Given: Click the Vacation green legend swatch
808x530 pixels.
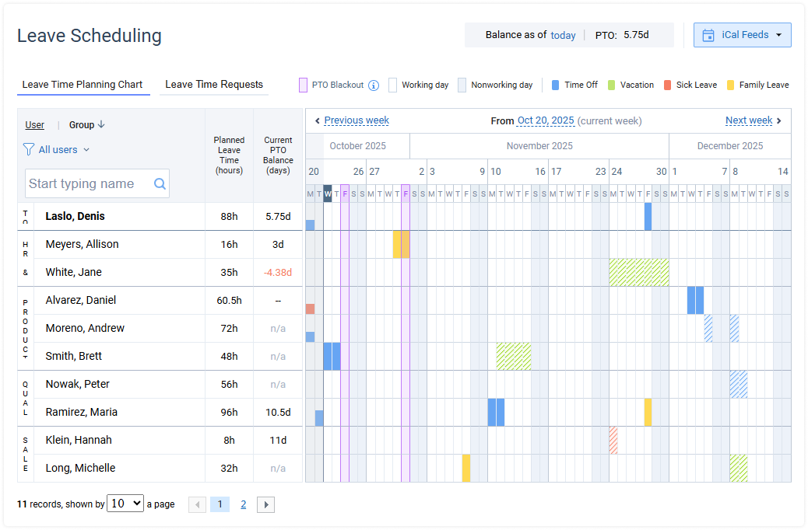Looking at the screenshot, I should point(612,85).
